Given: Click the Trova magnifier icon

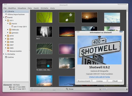Looking at the screenshot, I should [x=67, y=89].
